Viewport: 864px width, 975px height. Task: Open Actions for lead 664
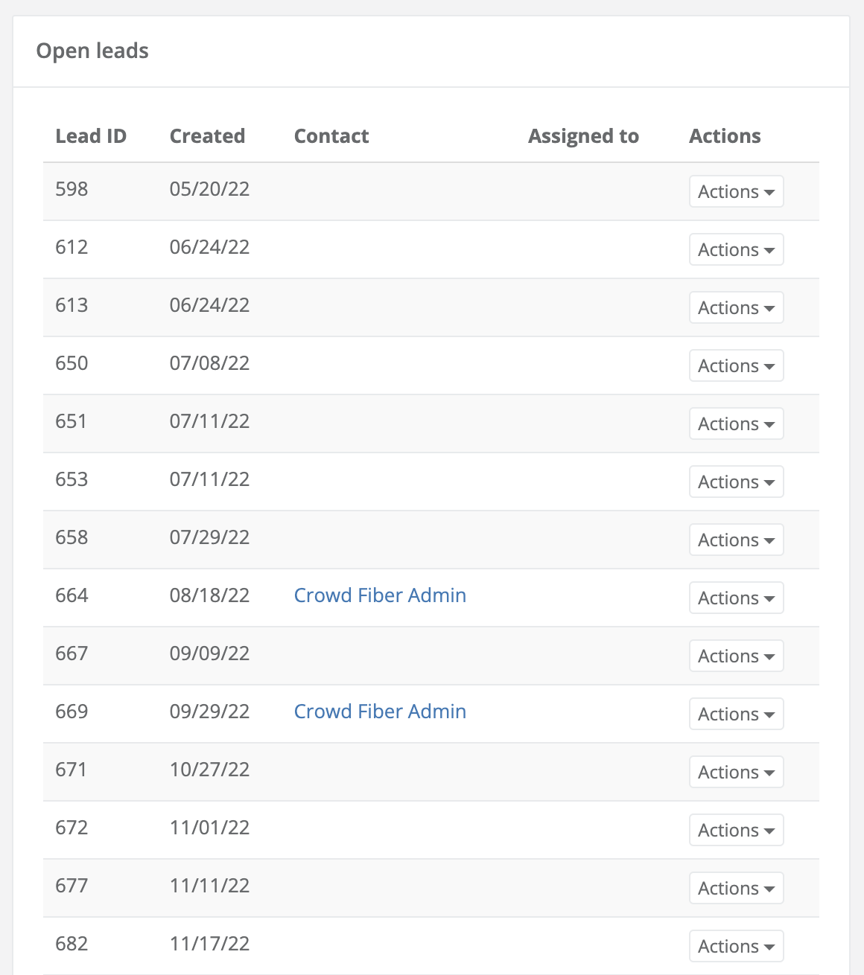(736, 598)
